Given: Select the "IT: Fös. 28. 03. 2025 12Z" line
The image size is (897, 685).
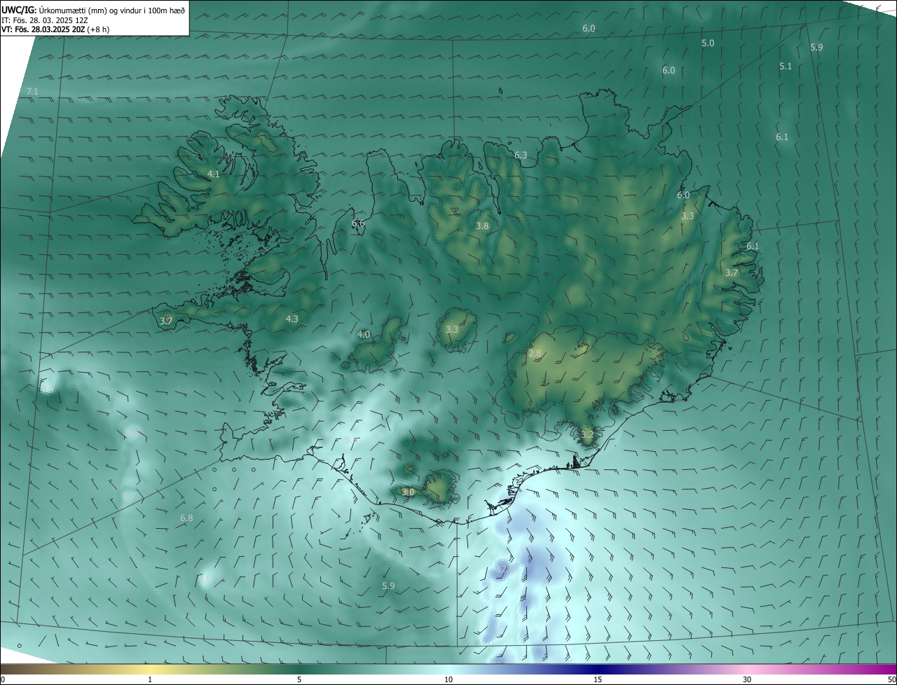Looking at the screenshot, I should (45, 20).
